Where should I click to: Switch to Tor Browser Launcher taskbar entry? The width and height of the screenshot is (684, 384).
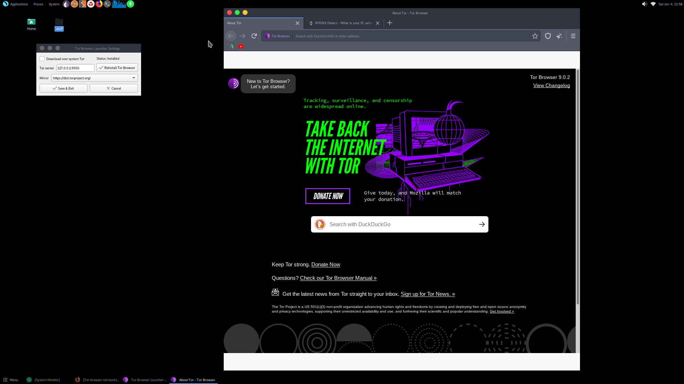[145, 380]
